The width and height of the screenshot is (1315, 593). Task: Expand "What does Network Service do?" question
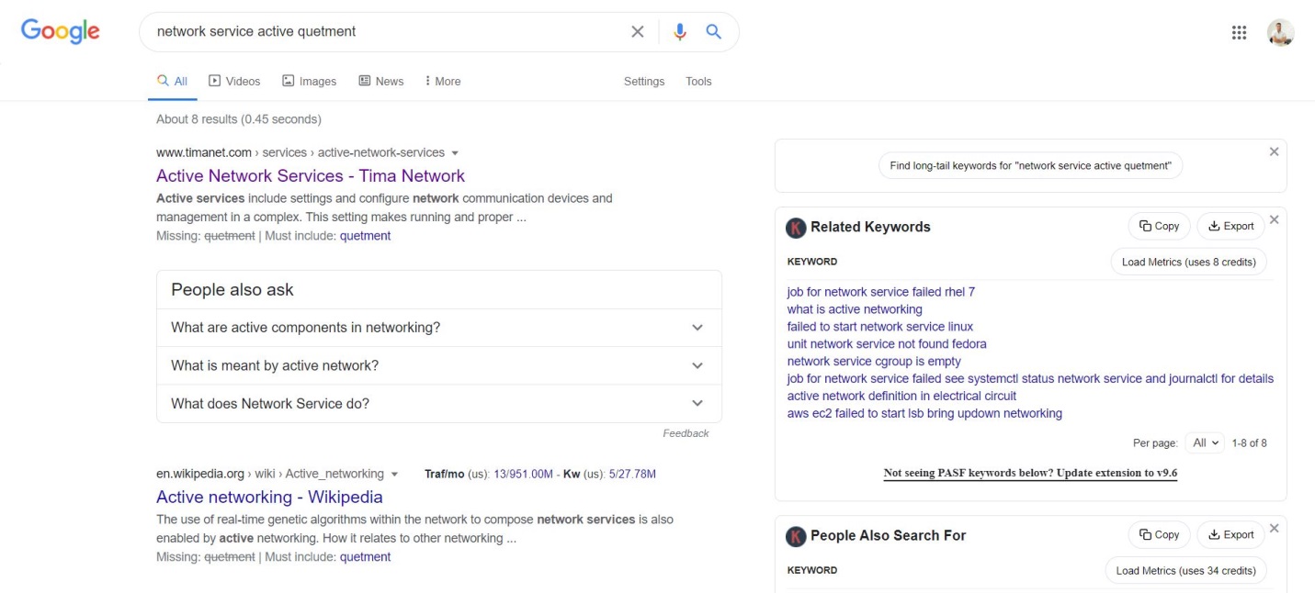coord(697,403)
